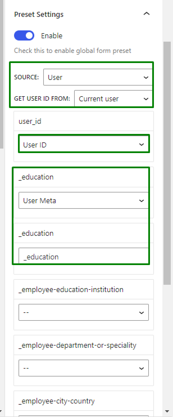The image size is (173, 417).
Task: Collapse the Preset Settings panel chevron
Action: click(x=146, y=14)
